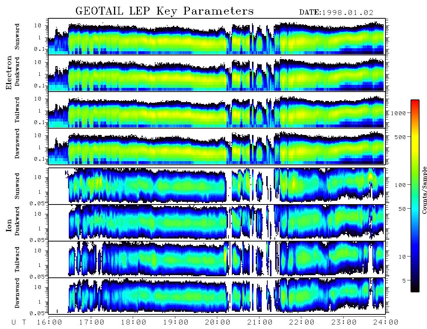This screenshot has height=329, width=427.
Task: Click the Electron Tailward spectrogram panel
Action: tap(217, 110)
